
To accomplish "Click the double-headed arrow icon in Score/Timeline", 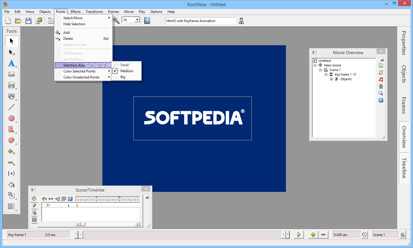I will (x=51, y=199).
